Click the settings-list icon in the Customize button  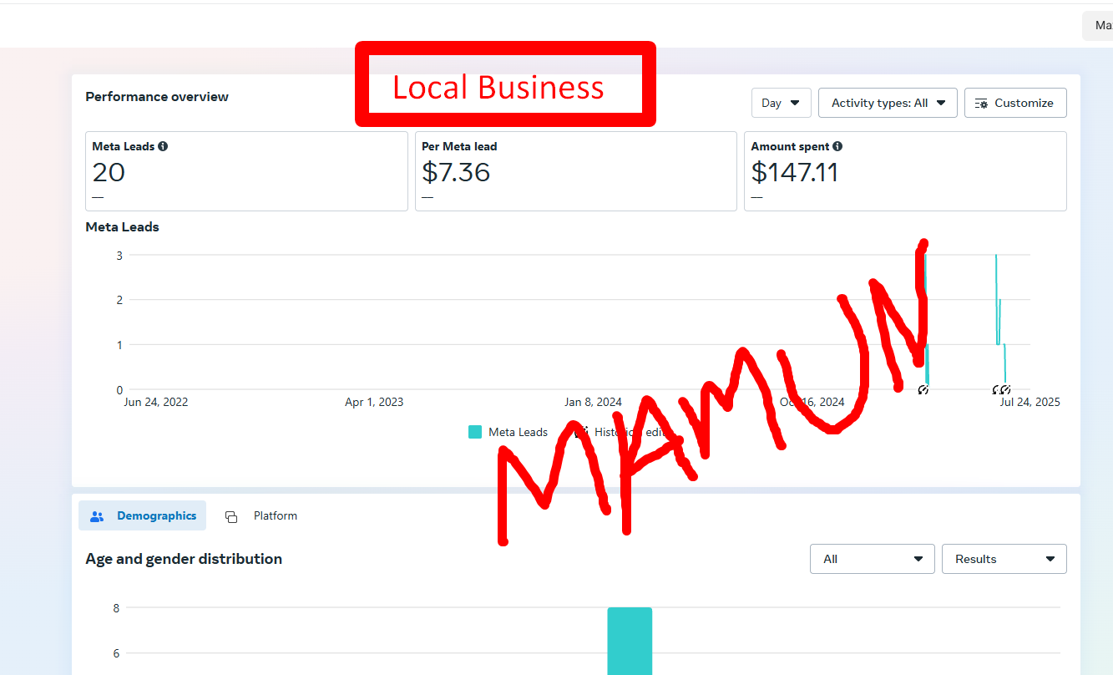click(x=981, y=104)
